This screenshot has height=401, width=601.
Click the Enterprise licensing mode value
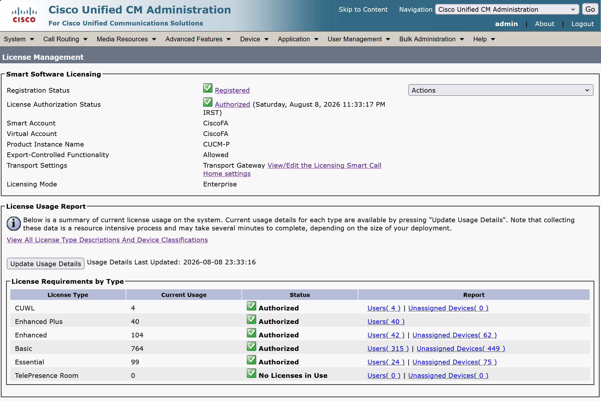point(220,184)
